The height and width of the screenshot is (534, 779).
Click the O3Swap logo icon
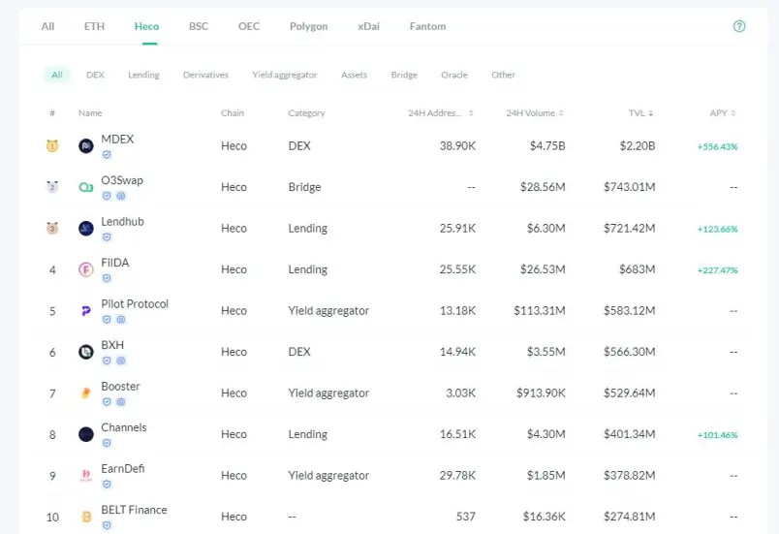86,187
